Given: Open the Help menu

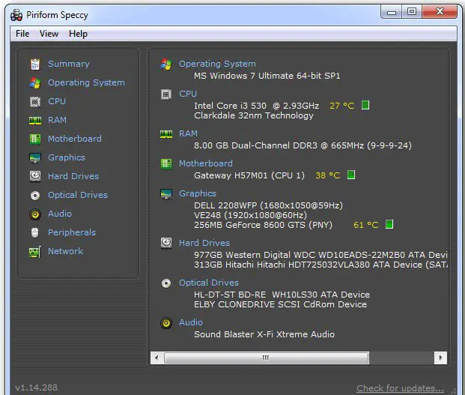Looking at the screenshot, I should point(78,34).
